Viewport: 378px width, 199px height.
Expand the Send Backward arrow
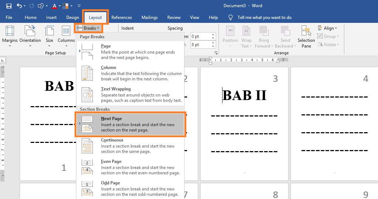point(295,46)
